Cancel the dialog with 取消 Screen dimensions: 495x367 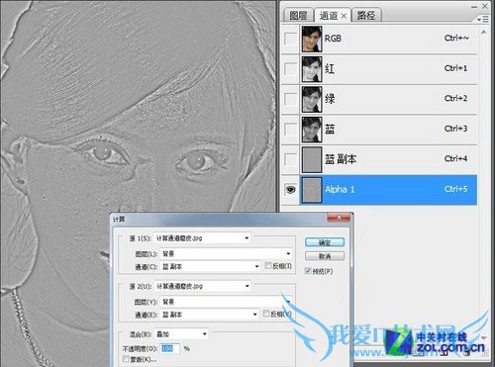(325, 256)
